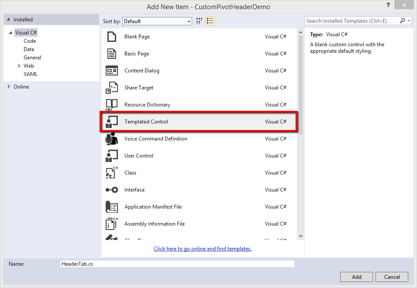Click the Name field containing HeaderTab.cs
The image size is (417, 288).
point(177,264)
